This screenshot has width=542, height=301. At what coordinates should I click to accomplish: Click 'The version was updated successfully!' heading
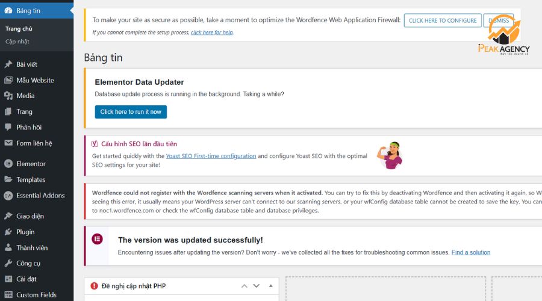[x=190, y=240]
